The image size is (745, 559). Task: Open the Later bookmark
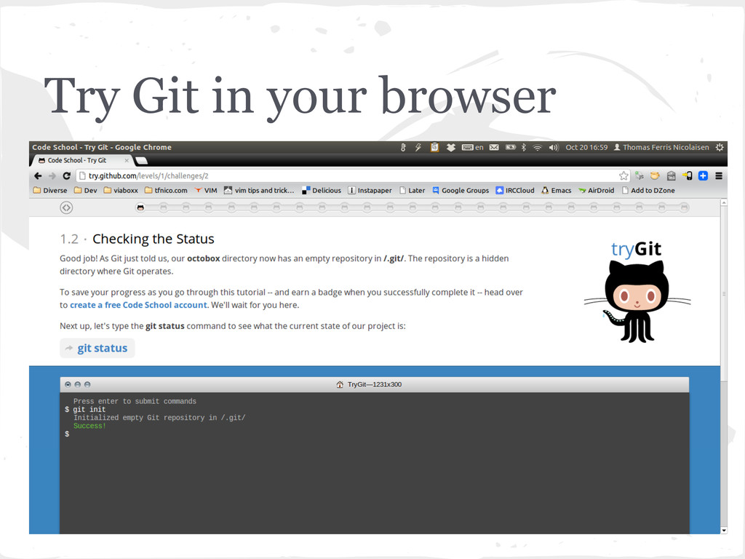(x=412, y=191)
